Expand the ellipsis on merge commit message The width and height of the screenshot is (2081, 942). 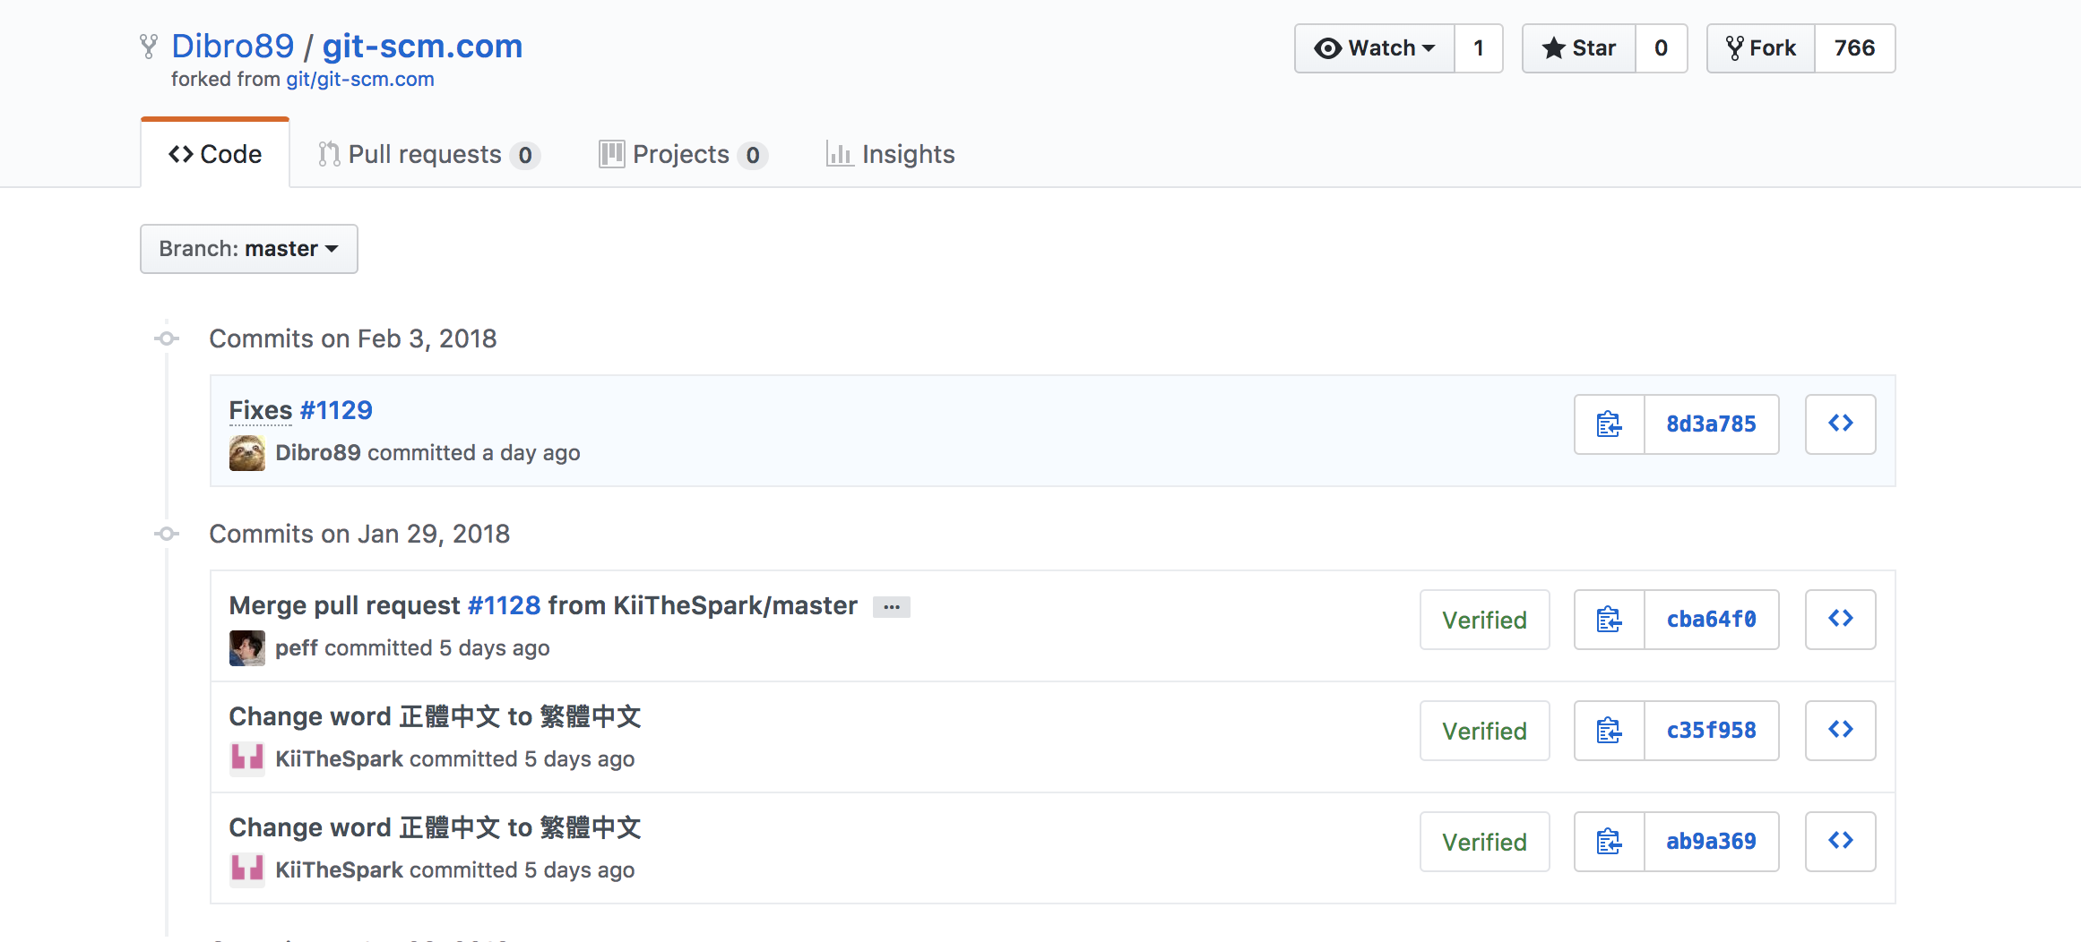pyautogui.click(x=892, y=607)
